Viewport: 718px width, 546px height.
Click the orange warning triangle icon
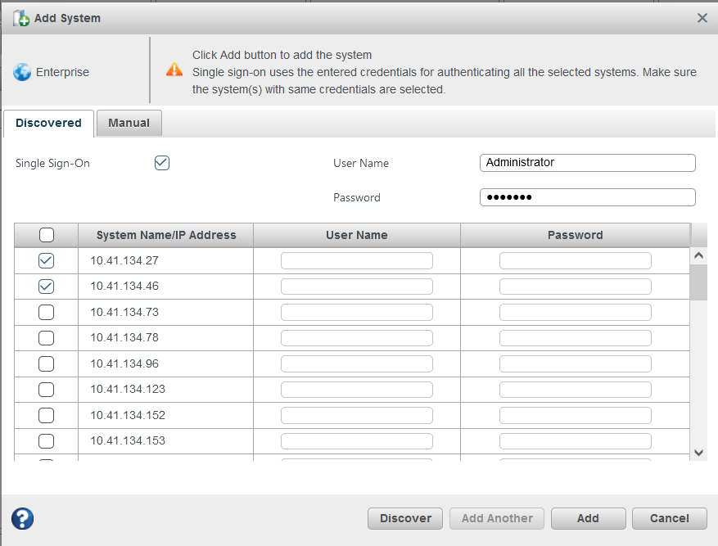point(174,70)
